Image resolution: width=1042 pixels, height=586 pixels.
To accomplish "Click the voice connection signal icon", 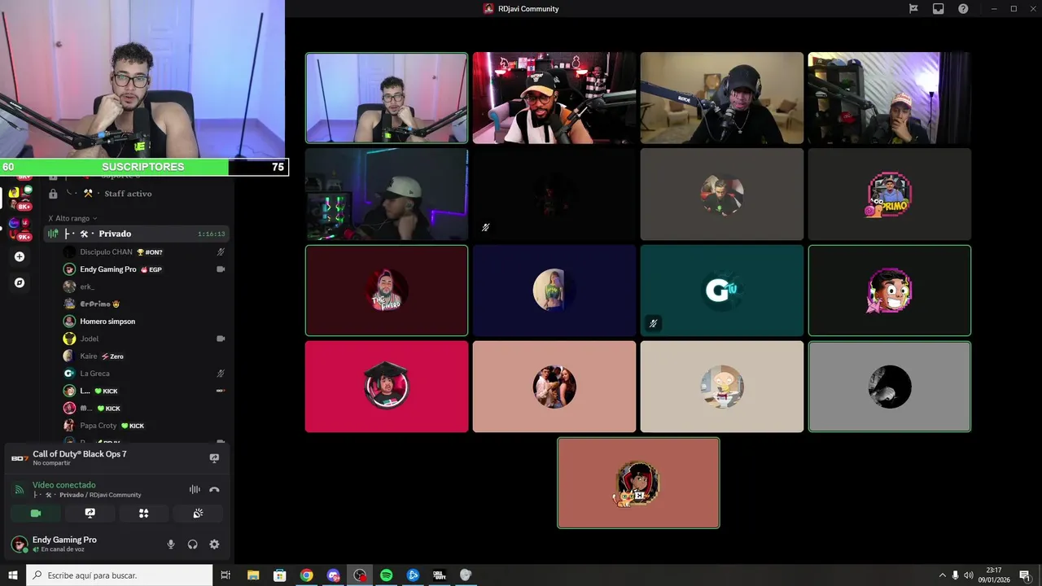I will [x=20, y=489].
